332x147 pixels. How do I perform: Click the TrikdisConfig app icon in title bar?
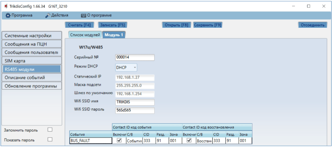pos(6,6)
